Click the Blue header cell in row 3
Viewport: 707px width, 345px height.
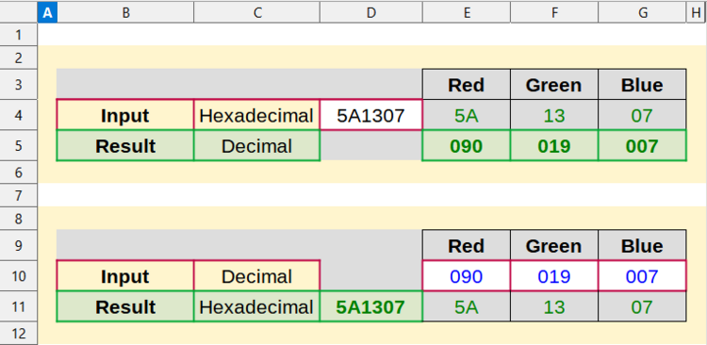click(x=642, y=84)
